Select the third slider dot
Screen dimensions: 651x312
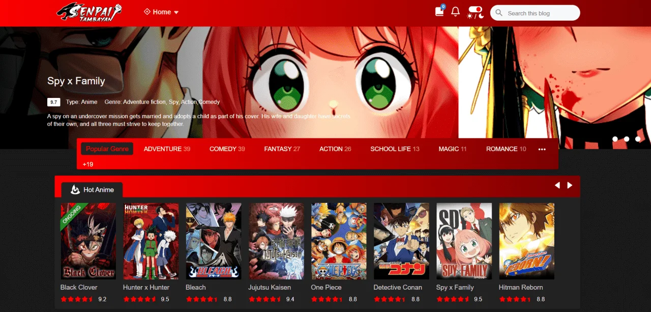pos(638,139)
